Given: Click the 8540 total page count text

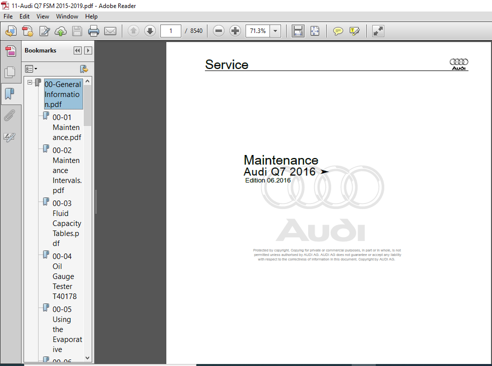Looking at the screenshot, I should 196,31.
